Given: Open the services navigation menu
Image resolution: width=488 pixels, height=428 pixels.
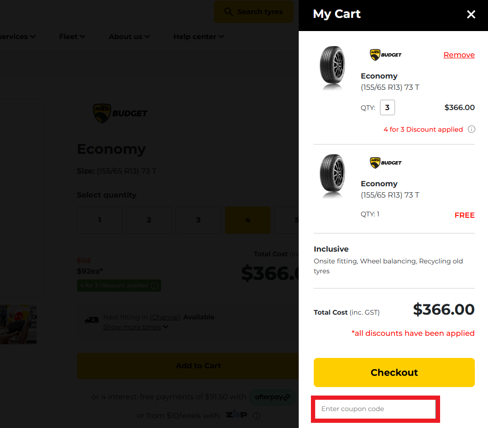Looking at the screenshot, I should tap(18, 36).
